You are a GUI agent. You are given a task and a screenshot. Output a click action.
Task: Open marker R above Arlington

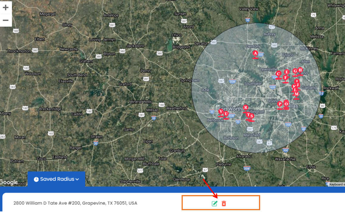point(246,108)
